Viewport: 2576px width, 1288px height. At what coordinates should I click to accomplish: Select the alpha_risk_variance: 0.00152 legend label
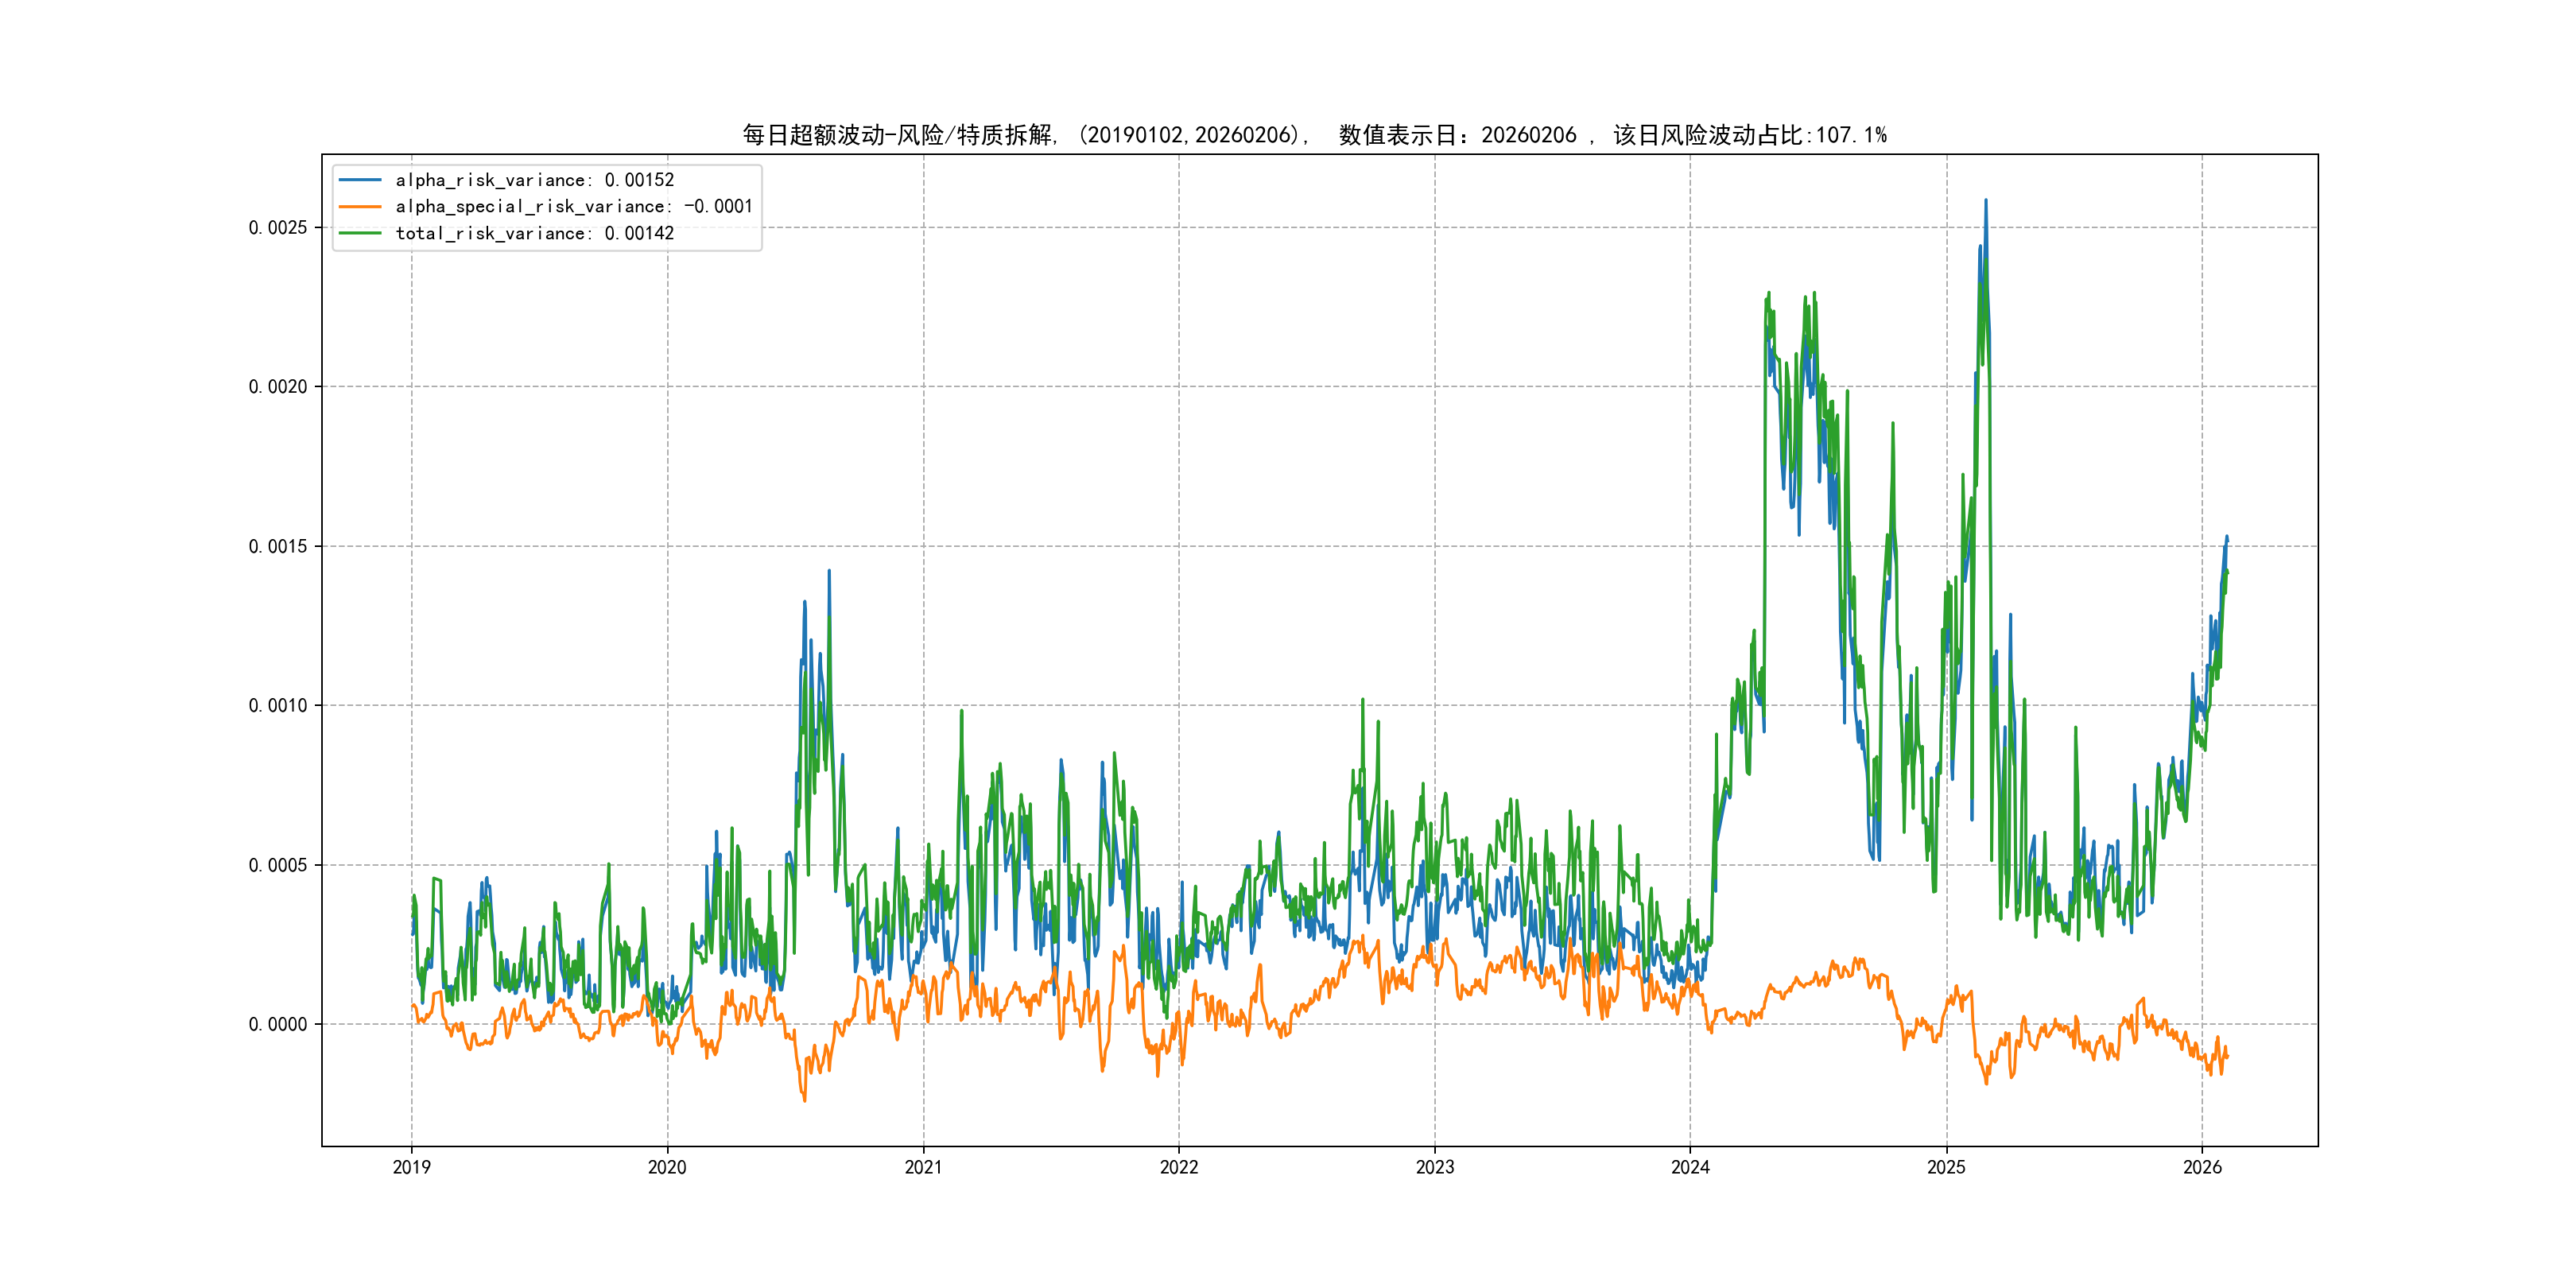(534, 180)
